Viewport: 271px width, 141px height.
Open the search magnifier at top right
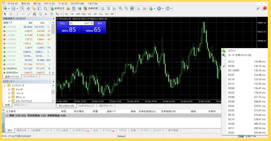pyautogui.click(x=258, y=8)
